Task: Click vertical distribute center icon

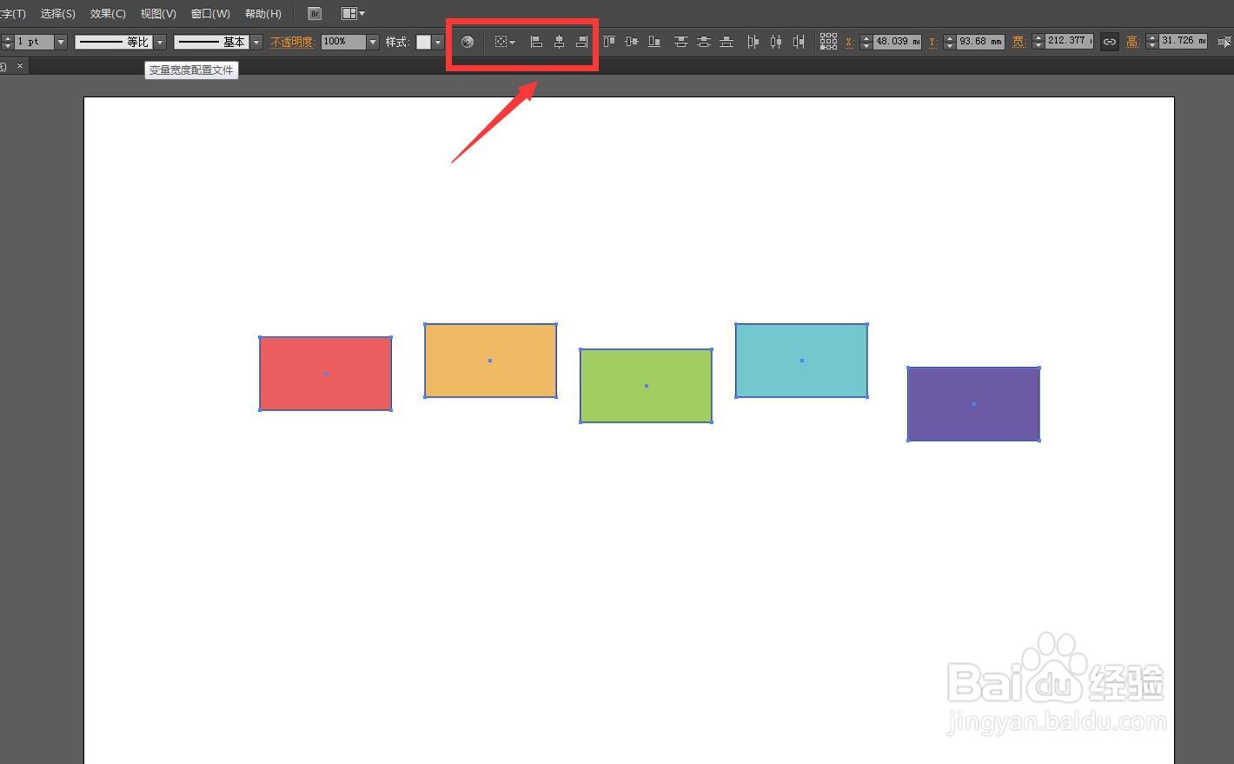Action: coord(703,42)
